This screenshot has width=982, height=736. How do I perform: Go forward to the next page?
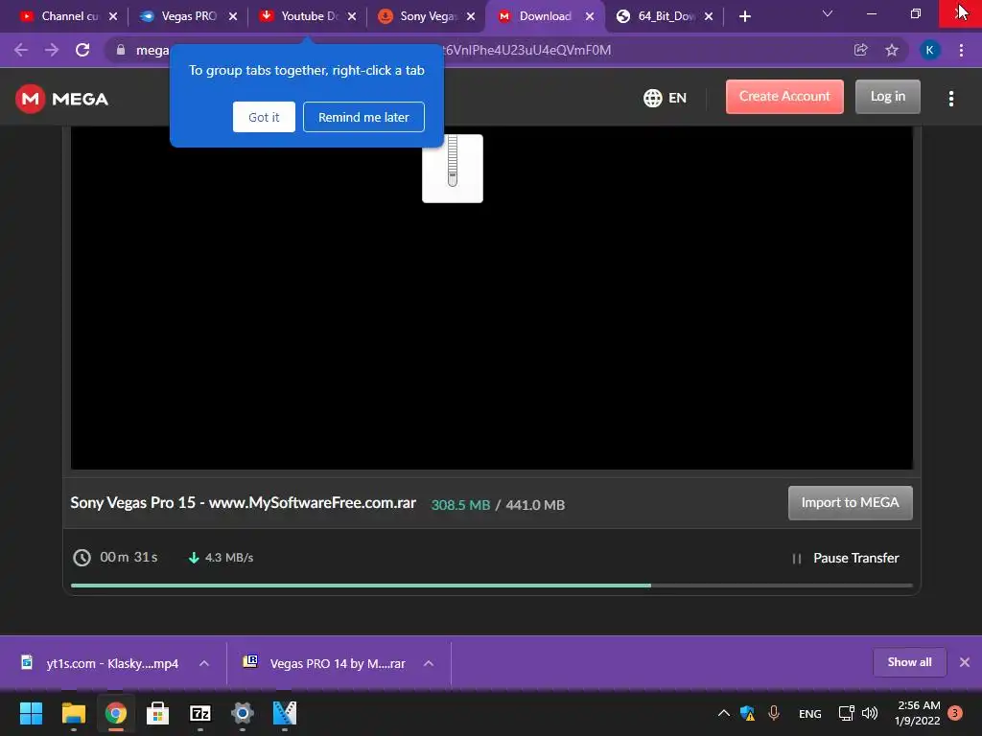tap(52, 50)
